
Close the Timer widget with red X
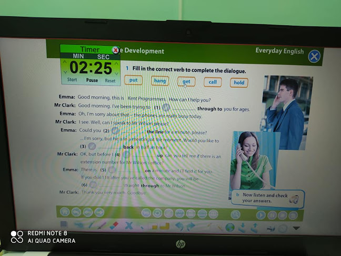pos(115,50)
